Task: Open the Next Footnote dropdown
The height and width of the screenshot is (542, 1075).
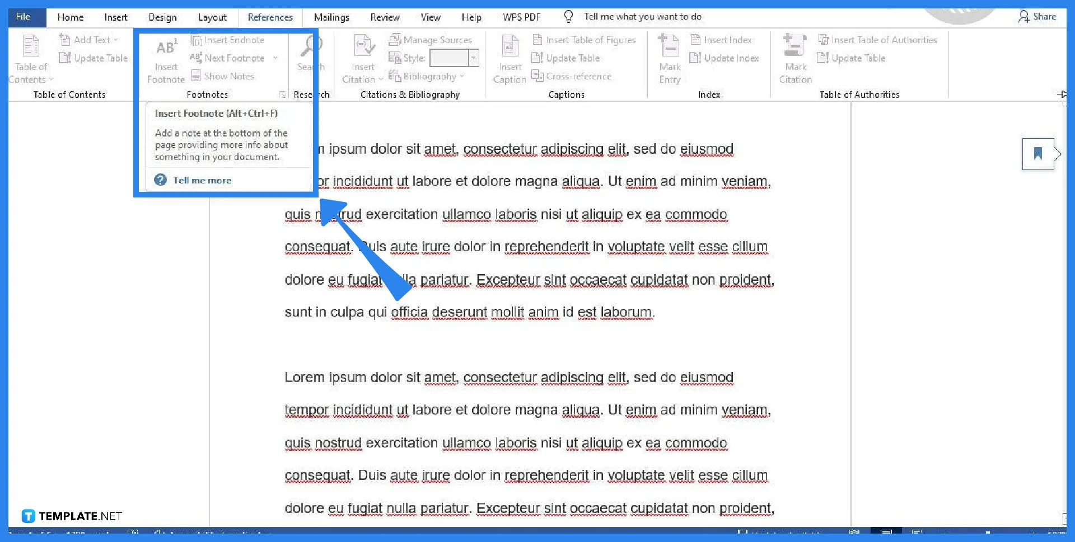Action: (x=277, y=58)
